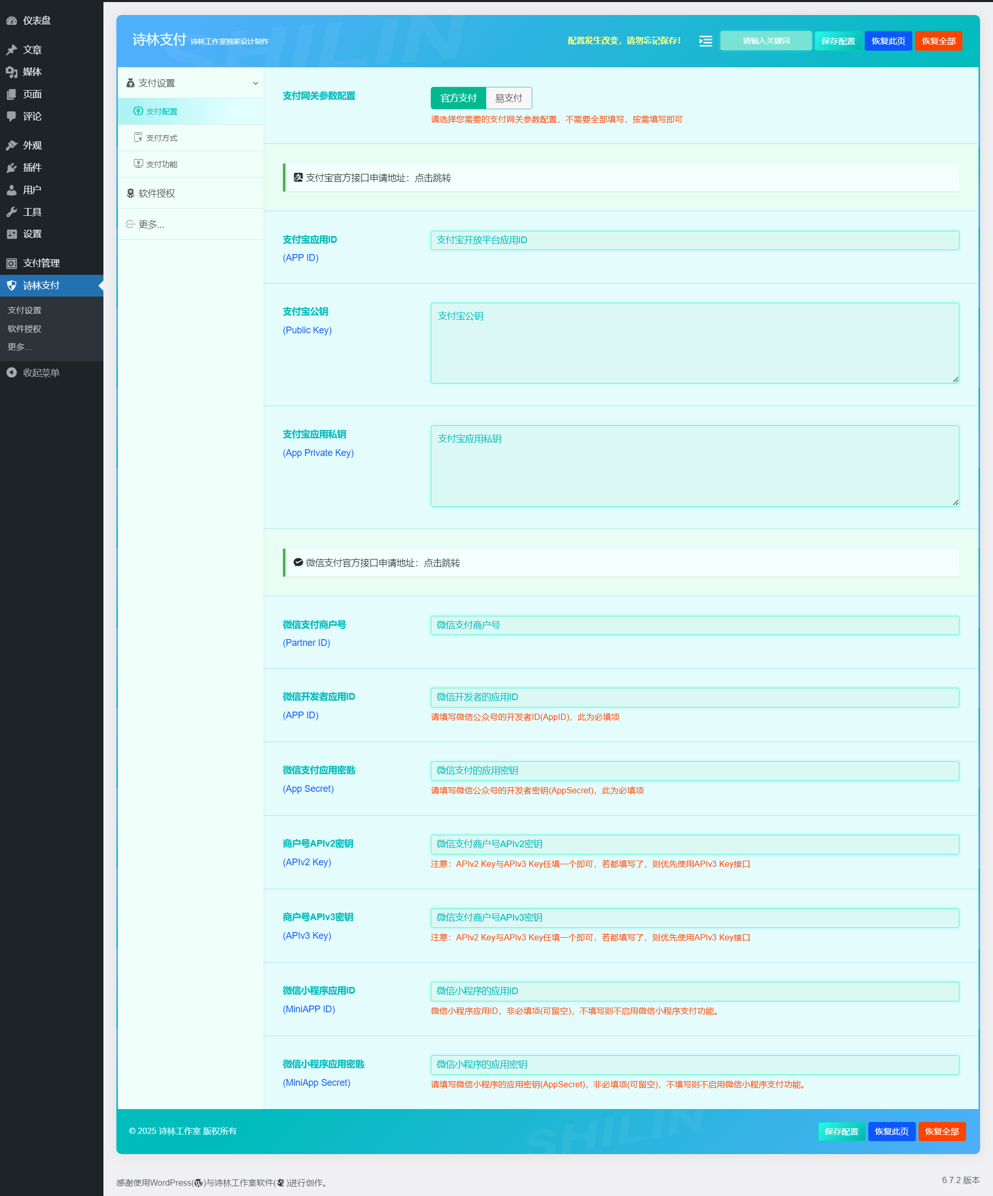Click the badge icon beside 软件授权
This screenshot has height=1196, width=993.
pyautogui.click(x=130, y=193)
